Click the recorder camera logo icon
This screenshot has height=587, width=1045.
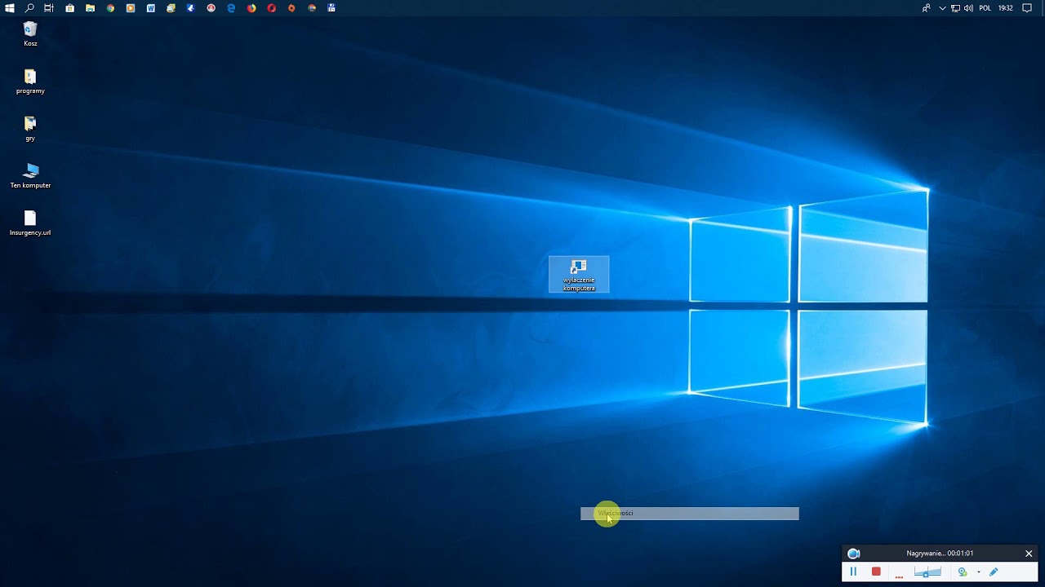tap(854, 554)
